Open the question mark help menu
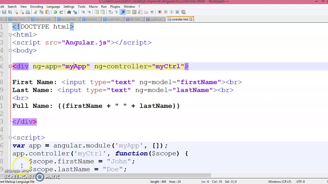This screenshot has width=328, height=184. (x=139, y=7)
